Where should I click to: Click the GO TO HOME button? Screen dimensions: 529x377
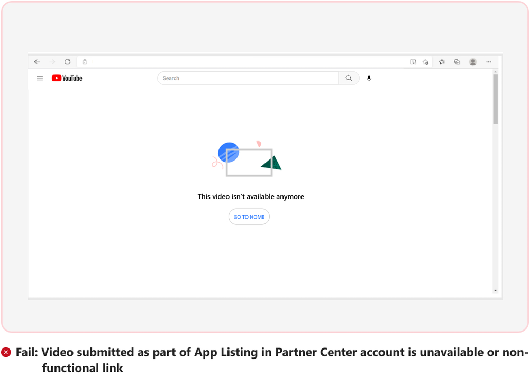[x=249, y=217]
